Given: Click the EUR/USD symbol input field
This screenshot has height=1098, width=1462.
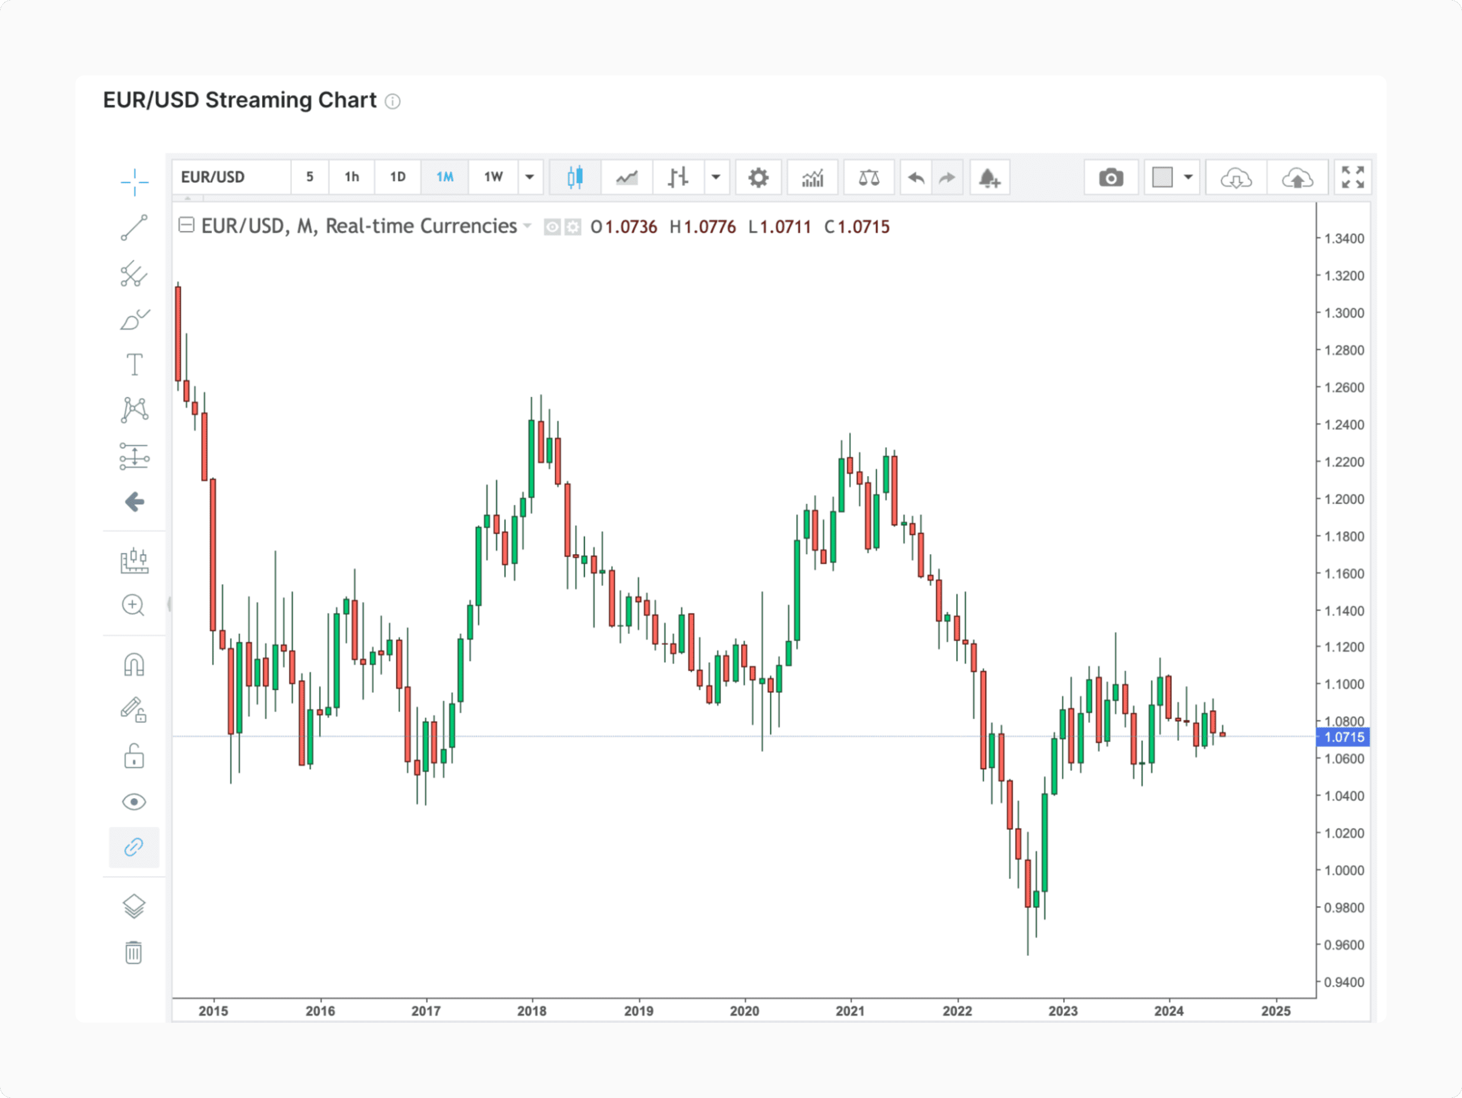Looking at the screenshot, I should [231, 177].
